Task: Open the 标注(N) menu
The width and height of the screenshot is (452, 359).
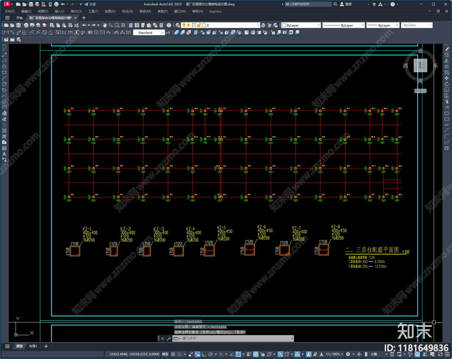Action: pos(127,11)
